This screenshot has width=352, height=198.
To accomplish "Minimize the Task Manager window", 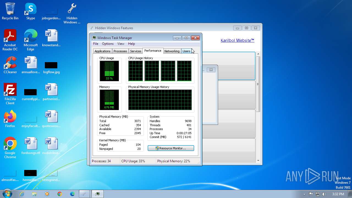I will 177,38.
